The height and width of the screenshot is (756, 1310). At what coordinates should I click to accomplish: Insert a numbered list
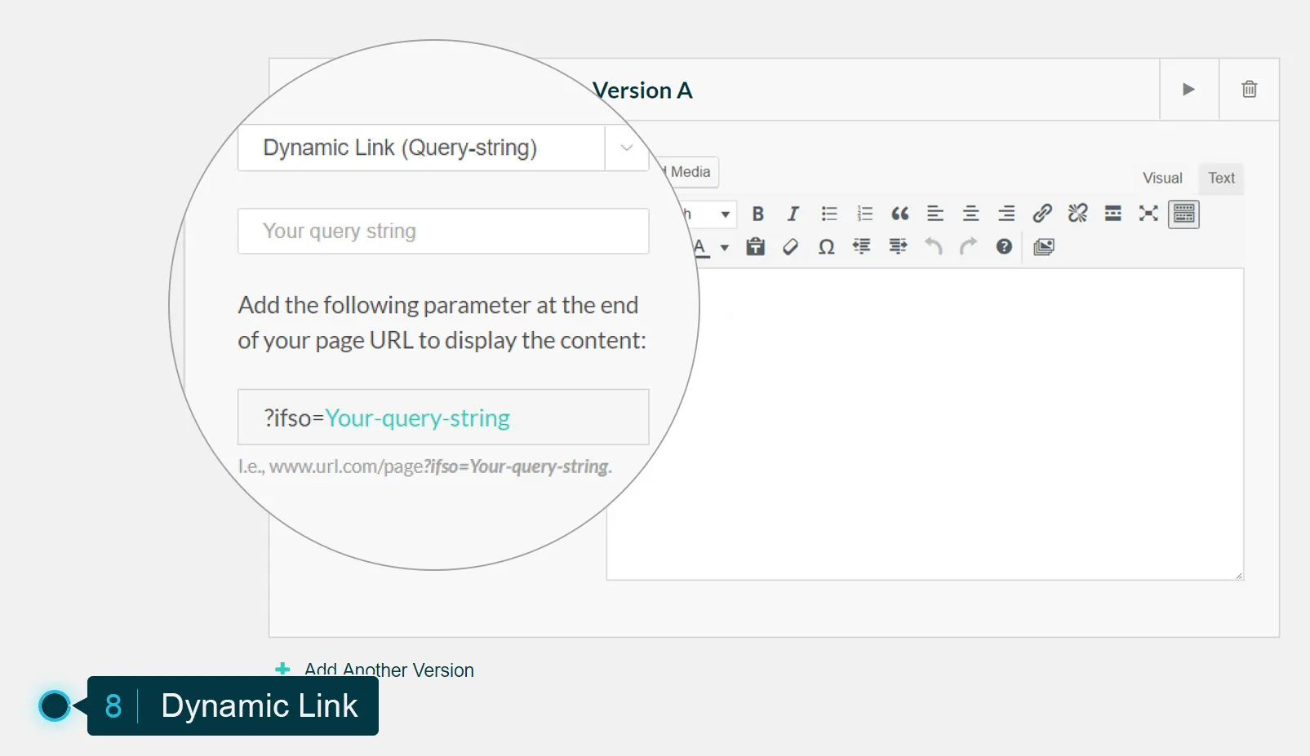(864, 214)
